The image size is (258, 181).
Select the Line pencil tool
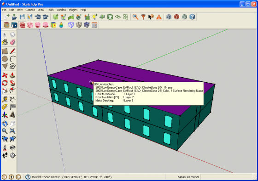tap(12, 51)
